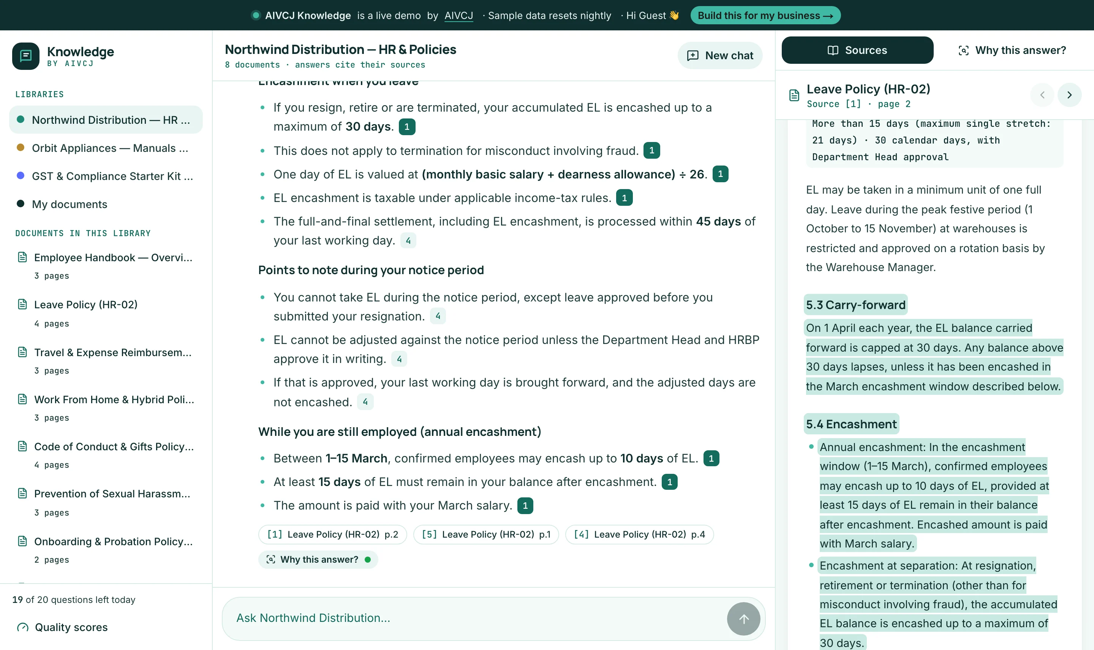This screenshot has height=650, width=1094.
Task: Click '19 of 20 questions left today' text
Action: click(74, 600)
